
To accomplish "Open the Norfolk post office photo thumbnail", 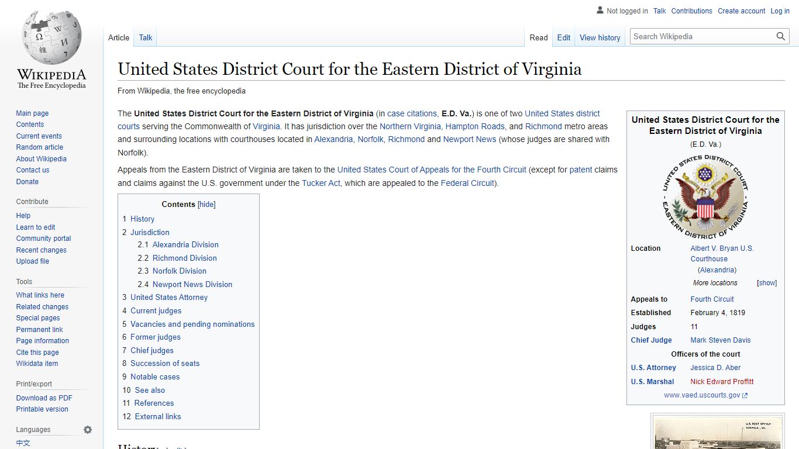I will 718,433.
